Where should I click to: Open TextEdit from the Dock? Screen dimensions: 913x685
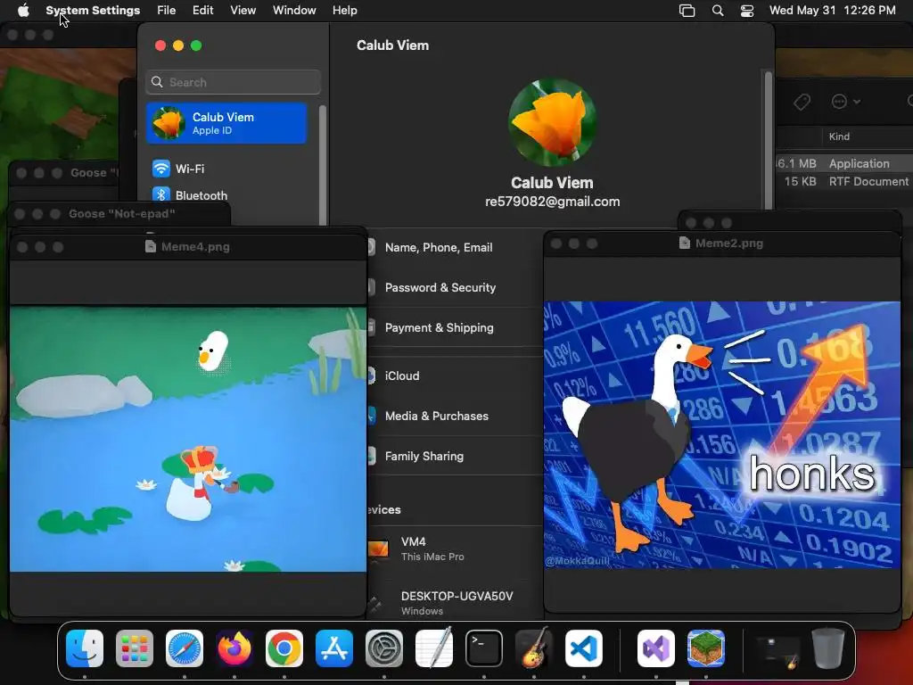[434, 648]
